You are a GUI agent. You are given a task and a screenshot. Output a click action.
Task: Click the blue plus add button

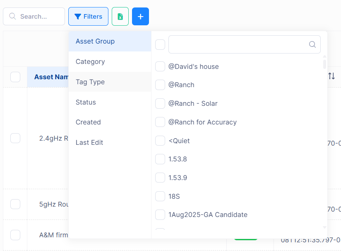coord(140,17)
